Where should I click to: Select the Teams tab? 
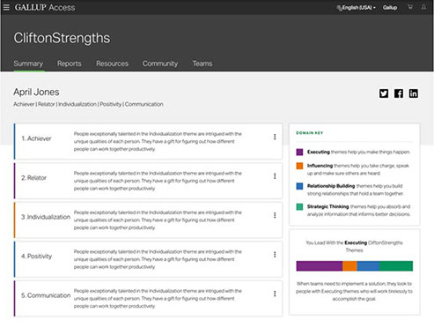(202, 63)
